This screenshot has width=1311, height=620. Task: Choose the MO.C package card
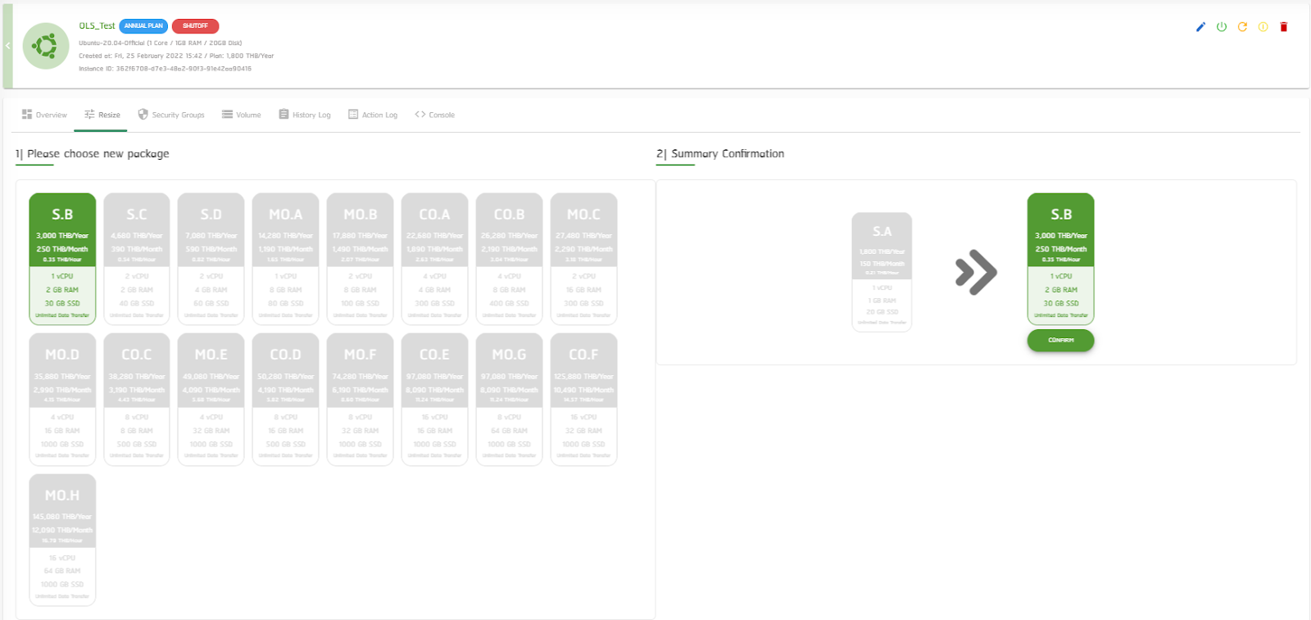coord(583,259)
